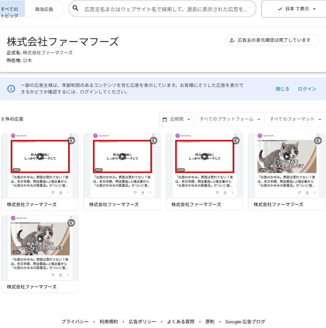
Task: Click video format icon on つらい痒みを cat ad
Action: [x=318, y=141]
